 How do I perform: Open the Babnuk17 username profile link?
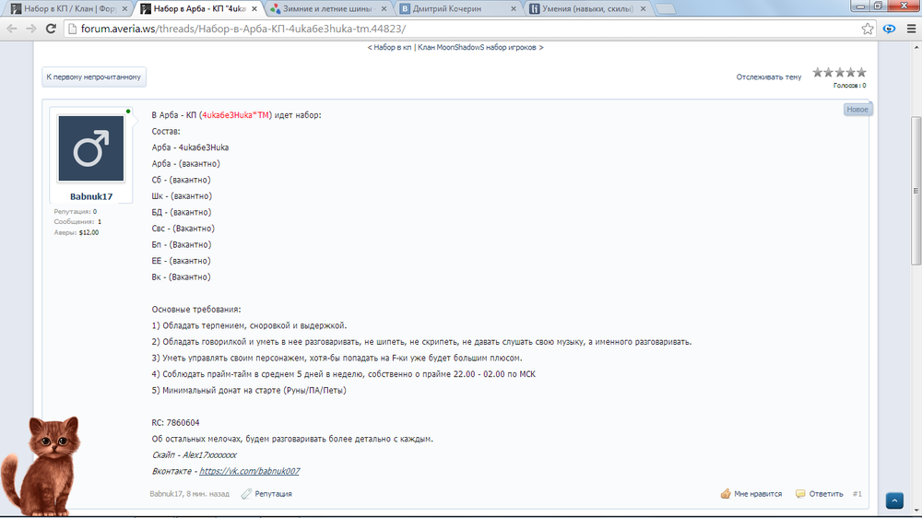point(91,196)
